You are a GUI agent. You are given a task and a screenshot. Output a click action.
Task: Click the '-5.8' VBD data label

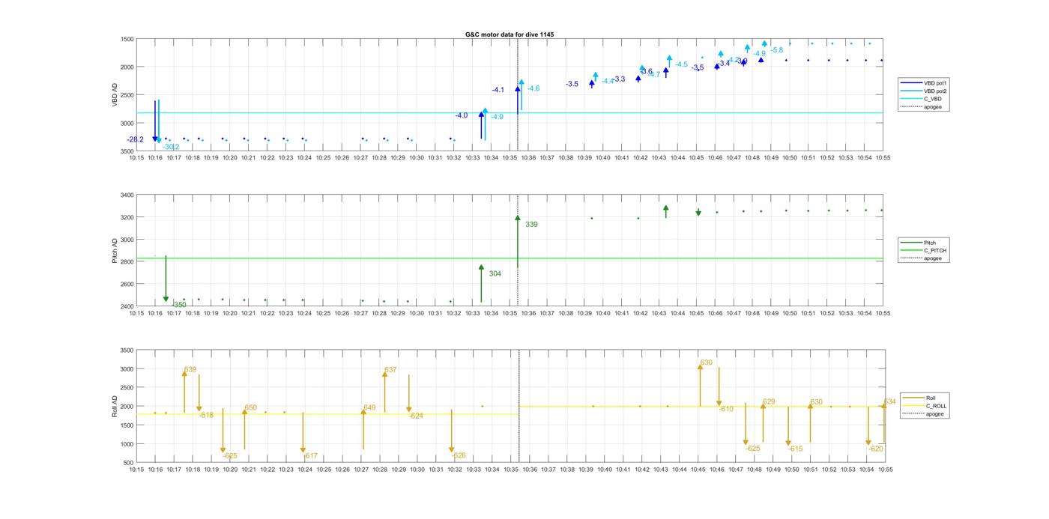[x=777, y=49]
